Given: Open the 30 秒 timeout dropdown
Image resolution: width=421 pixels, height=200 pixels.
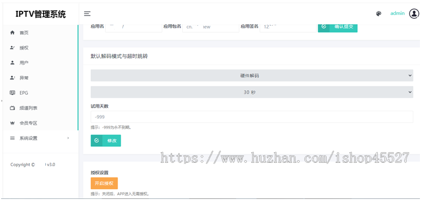Looking at the screenshot, I should [x=252, y=92].
